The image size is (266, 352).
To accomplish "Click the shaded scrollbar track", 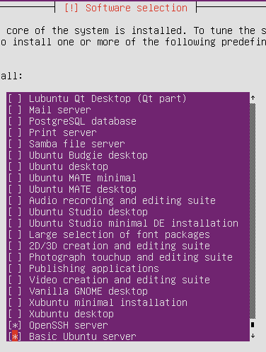I will point(253,211).
